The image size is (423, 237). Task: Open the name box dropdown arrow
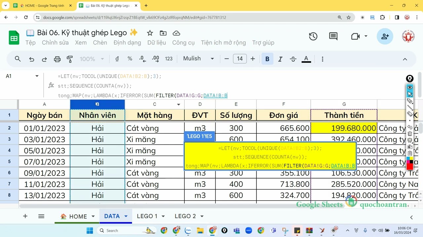point(37,76)
